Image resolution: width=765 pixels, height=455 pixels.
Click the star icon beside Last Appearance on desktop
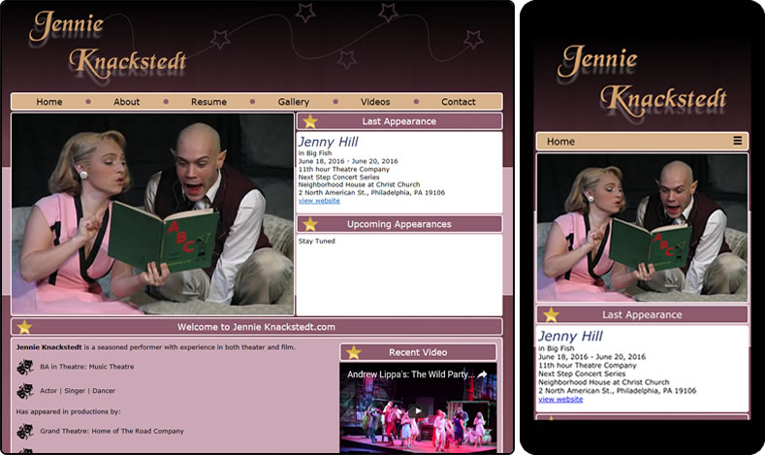[310, 121]
